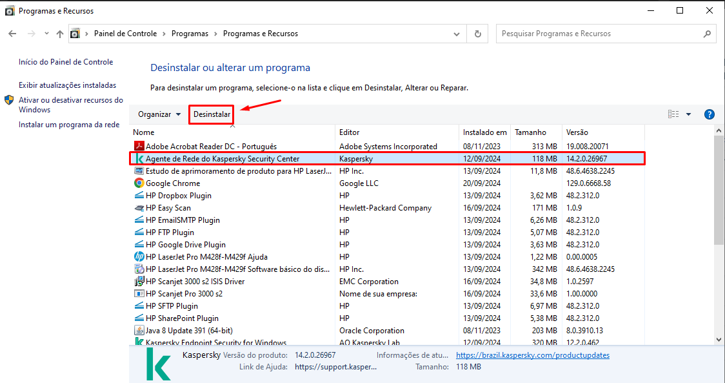Open Exibir atualizações instaladas link
725x383 pixels.
coord(68,85)
